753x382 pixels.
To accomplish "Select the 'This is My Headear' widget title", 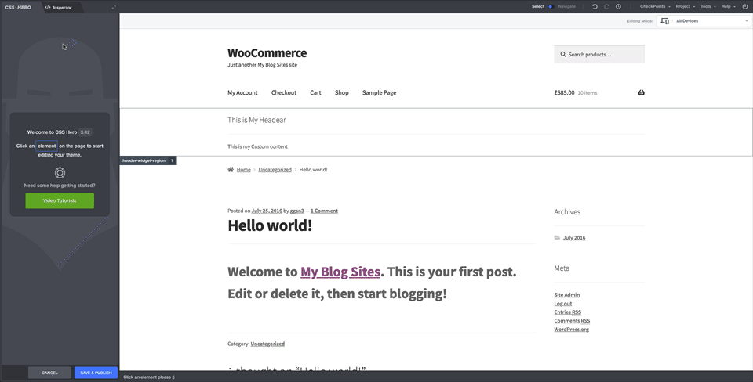I will [x=256, y=120].
